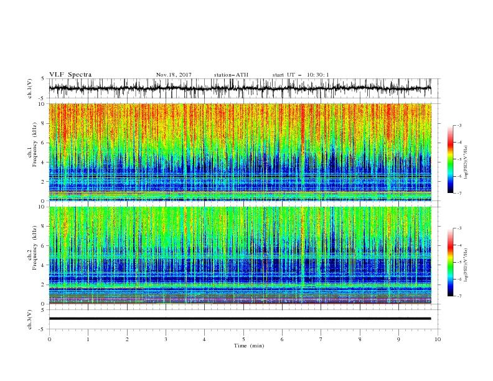
Task: Click the time axis tick label "3"
Action: click(x=166, y=339)
